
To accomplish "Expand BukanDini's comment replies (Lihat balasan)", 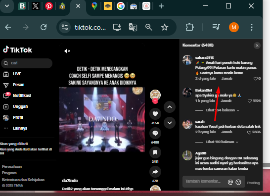I will tap(223, 110).
